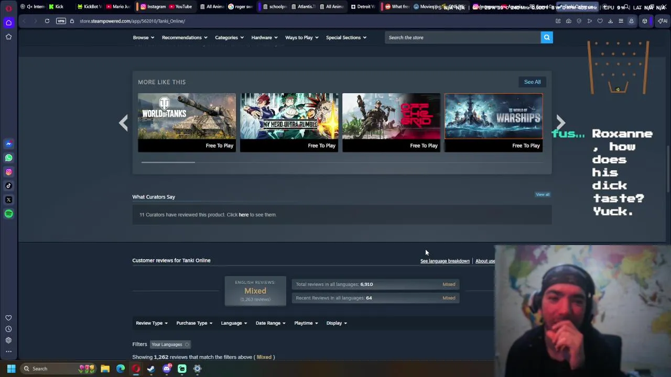Viewport: 671px width, 377px height.
Task: Open Windows Start menu
Action: pos(11,369)
